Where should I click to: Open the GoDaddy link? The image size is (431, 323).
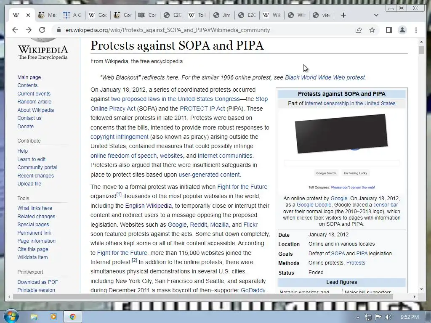tap(253, 290)
